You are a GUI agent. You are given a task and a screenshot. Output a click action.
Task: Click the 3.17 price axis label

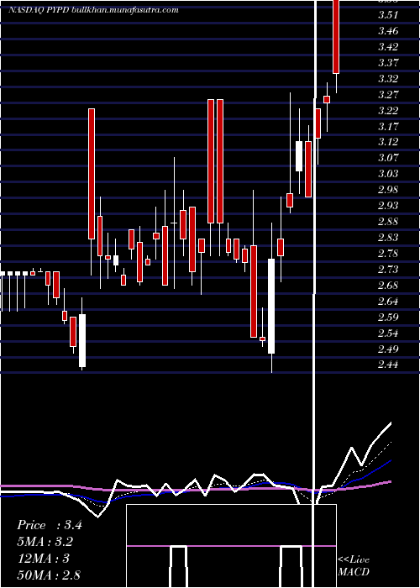click(x=387, y=126)
